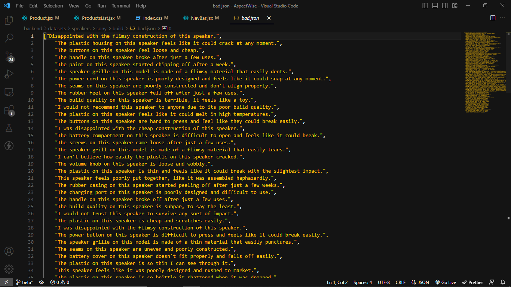The width and height of the screenshot is (511, 287).
Task: Open the Testing flask view
Action: click(9, 128)
